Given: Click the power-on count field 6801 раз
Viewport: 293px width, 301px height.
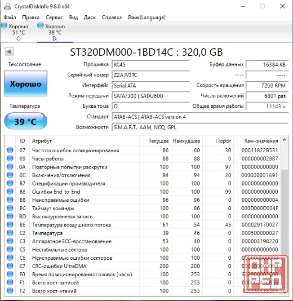Looking at the screenshot, I should click(x=267, y=96).
